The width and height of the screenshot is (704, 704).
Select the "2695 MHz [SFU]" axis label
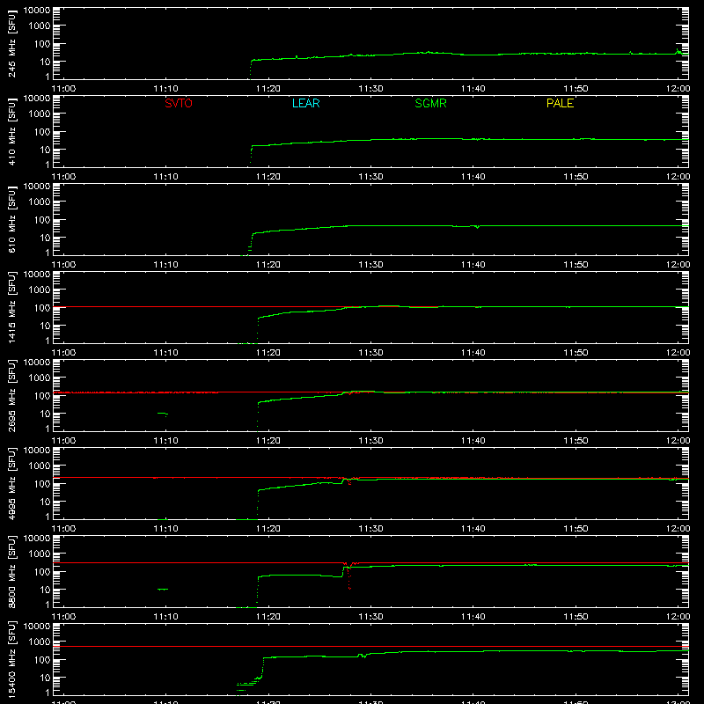pyautogui.click(x=12, y=395)
